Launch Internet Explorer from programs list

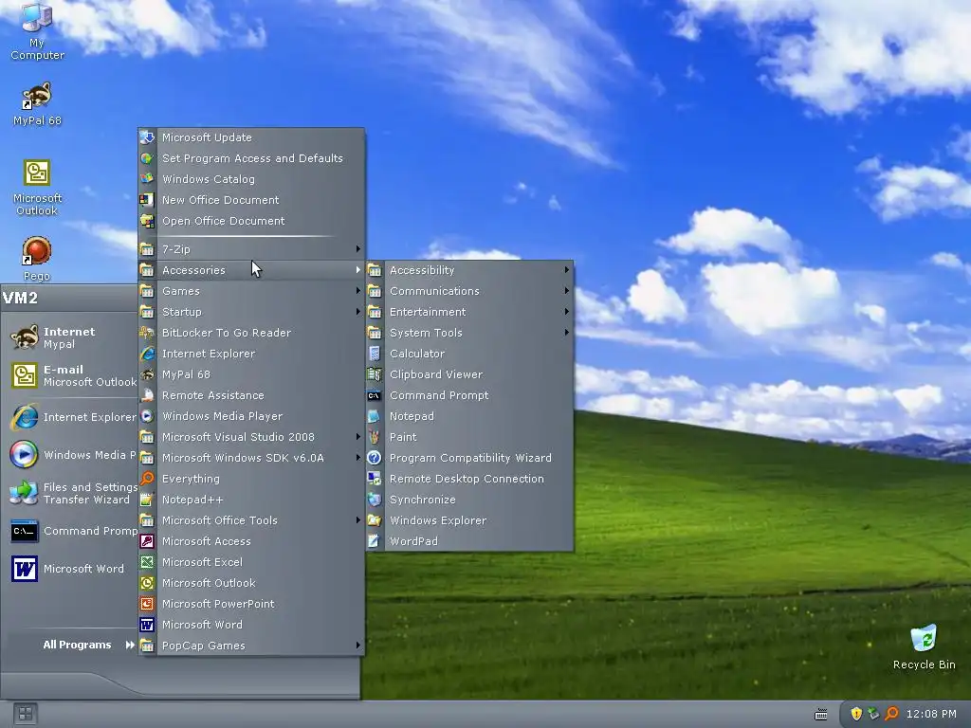[x=251, y=354]
